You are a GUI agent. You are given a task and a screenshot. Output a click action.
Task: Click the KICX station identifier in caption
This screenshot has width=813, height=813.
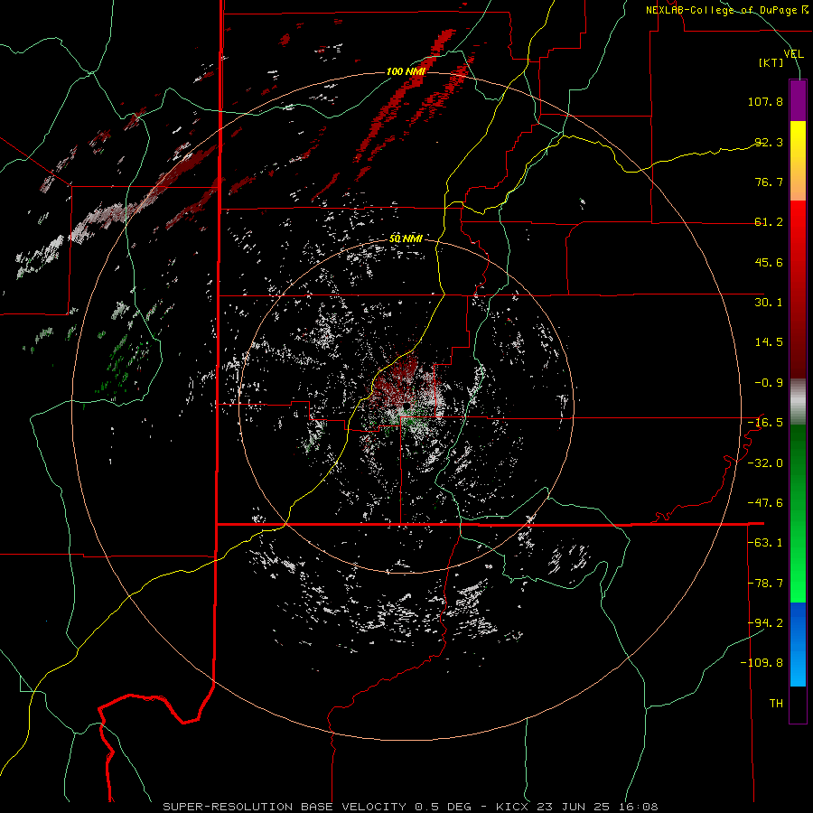(512, 807)
